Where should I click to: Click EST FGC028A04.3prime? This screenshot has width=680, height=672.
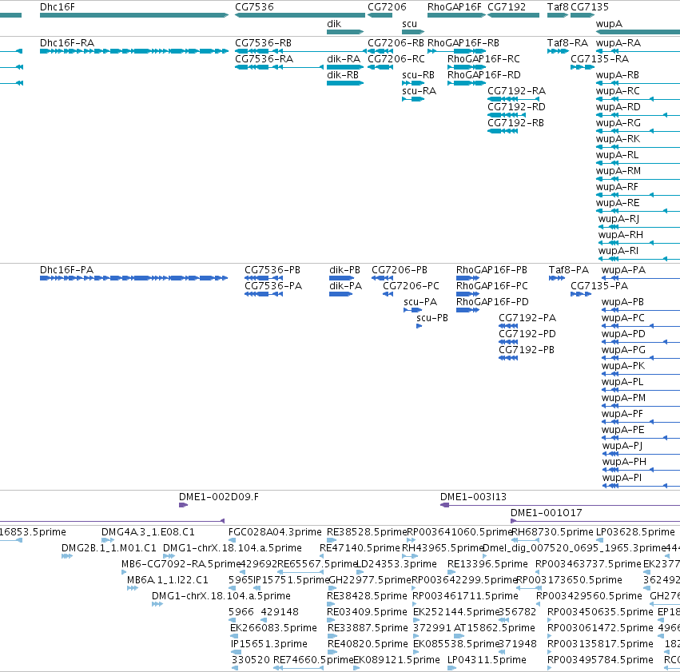click(x=232, y=540)
